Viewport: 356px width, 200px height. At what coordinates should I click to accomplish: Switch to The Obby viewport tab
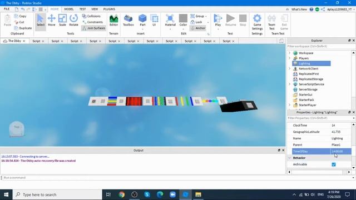click(x=14, y=41)
